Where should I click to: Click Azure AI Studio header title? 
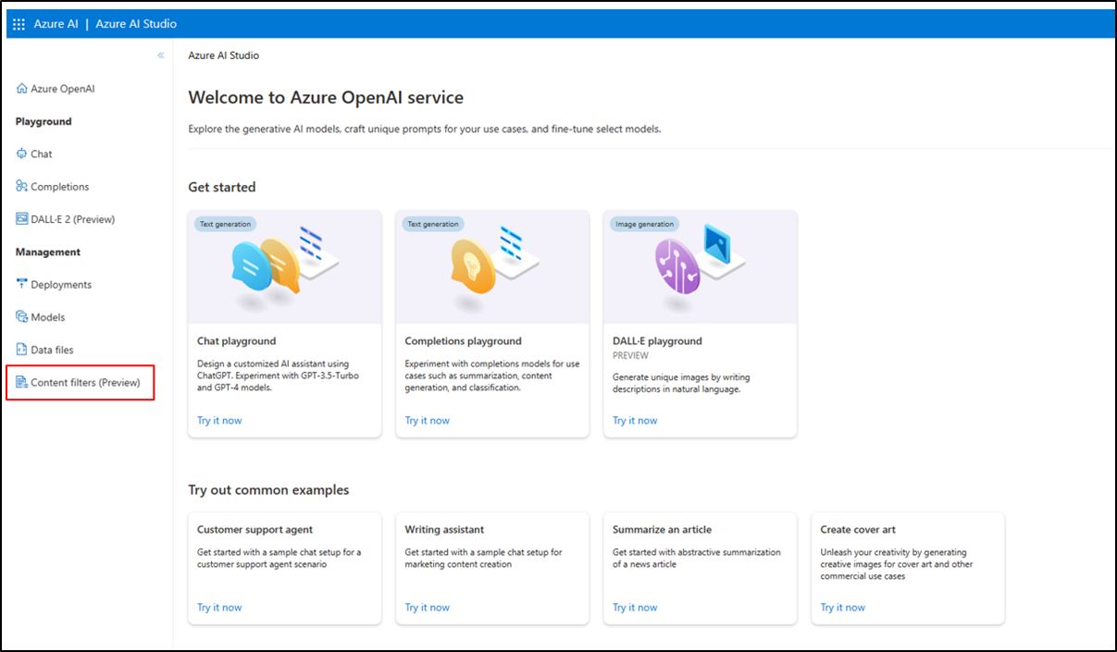point(136,24)
